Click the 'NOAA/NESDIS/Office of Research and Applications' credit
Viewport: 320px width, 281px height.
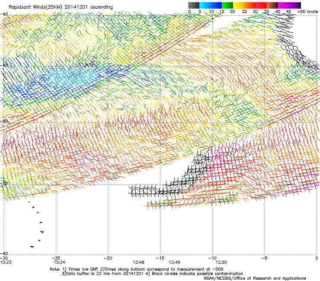(255, 278)
